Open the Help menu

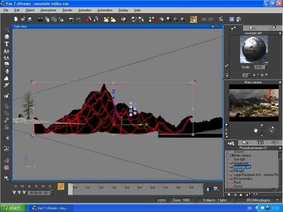pos(137,10)
